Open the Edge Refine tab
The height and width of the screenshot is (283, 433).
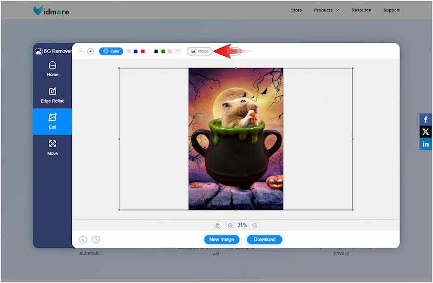pos(53,95)
